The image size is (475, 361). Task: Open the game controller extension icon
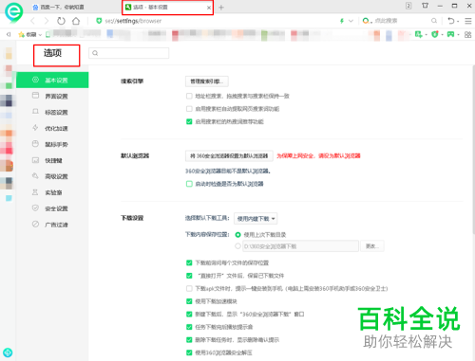click(x=450, y=34)
